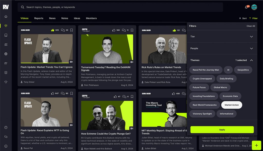The image size is (263, 151).
Task: Like the Turnaround Tuesday DeMARK video
Action: coord(114,30)
